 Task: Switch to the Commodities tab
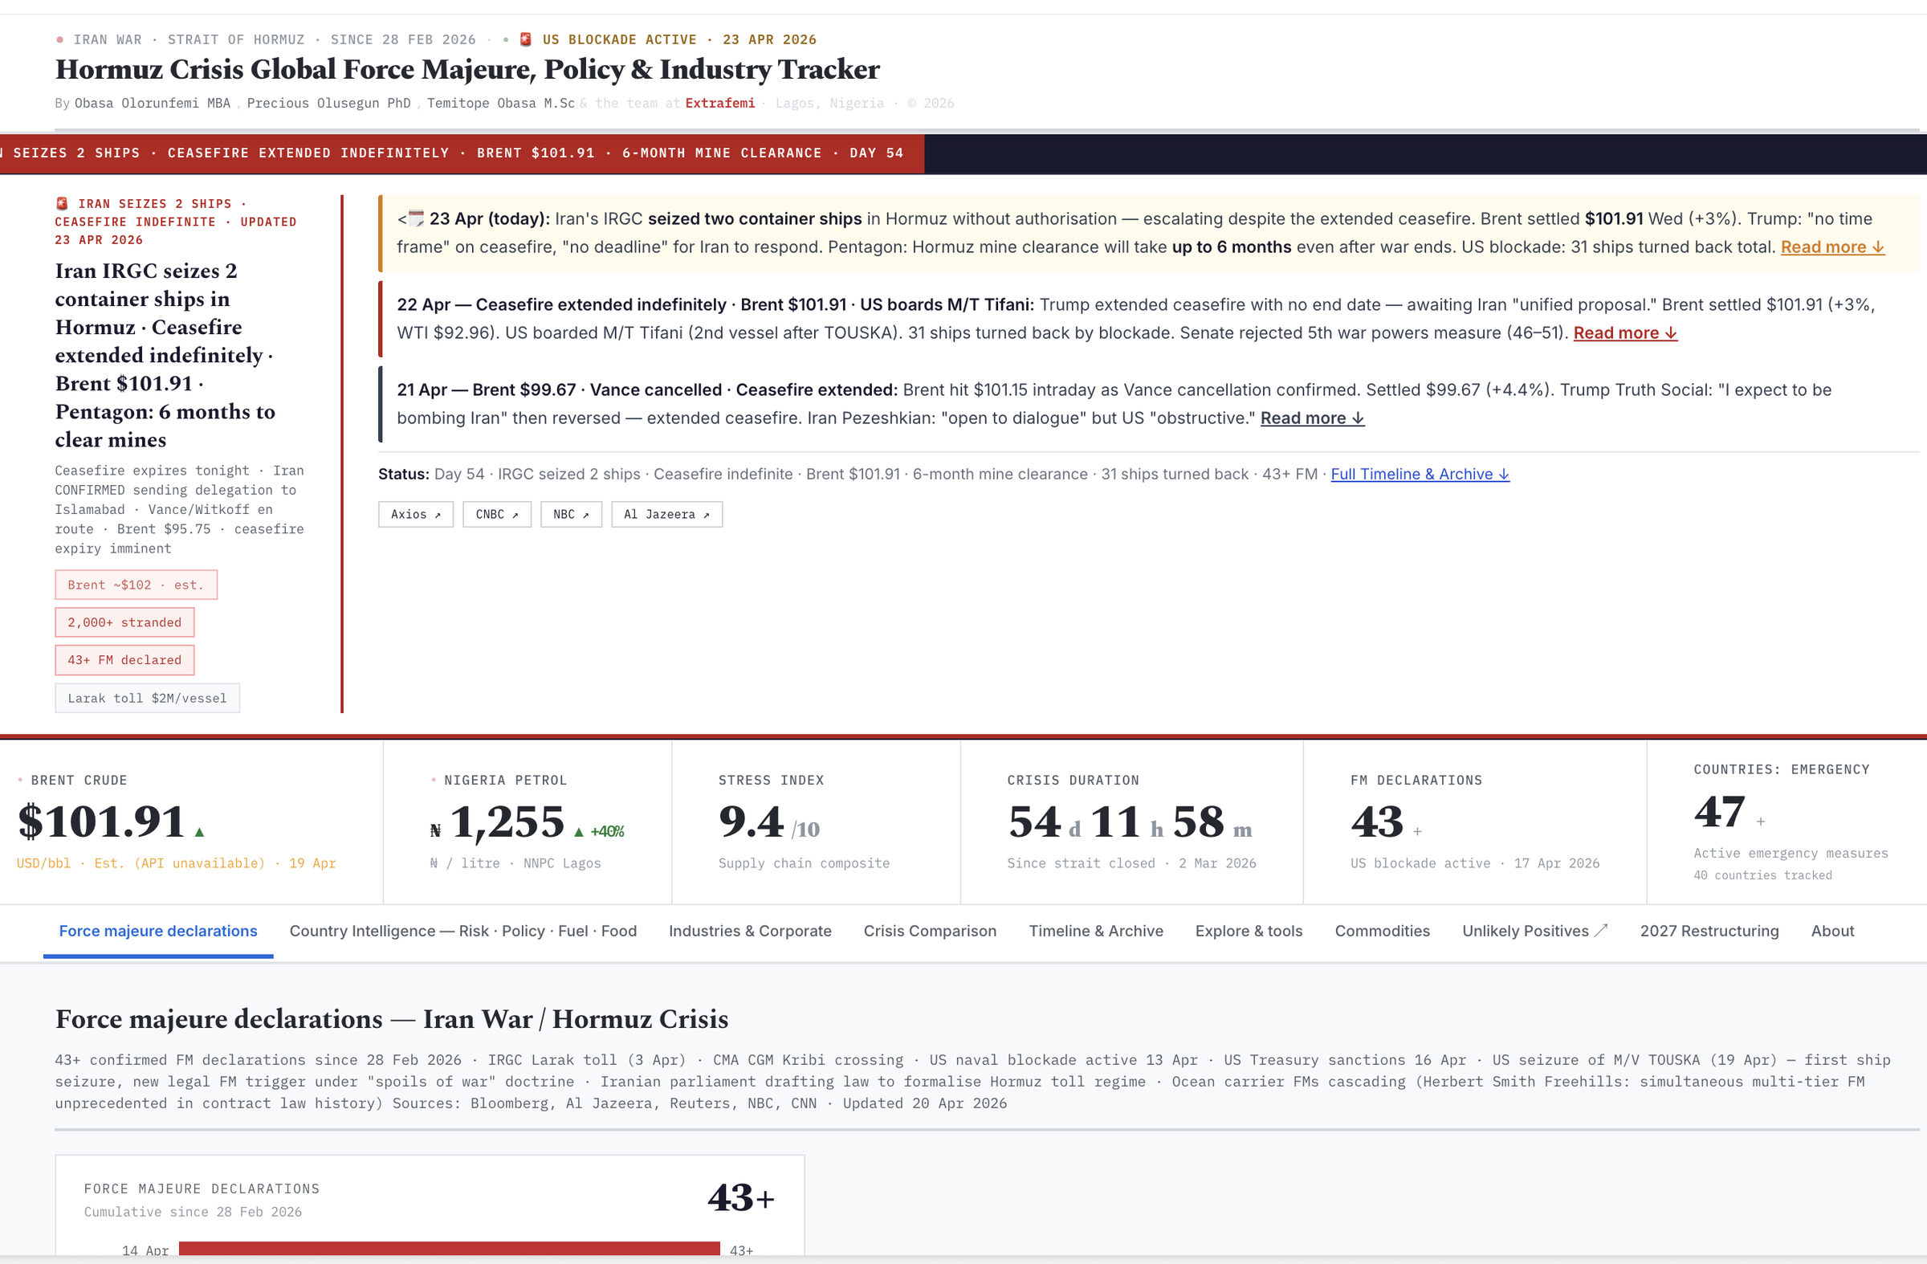coord(1381,931)
